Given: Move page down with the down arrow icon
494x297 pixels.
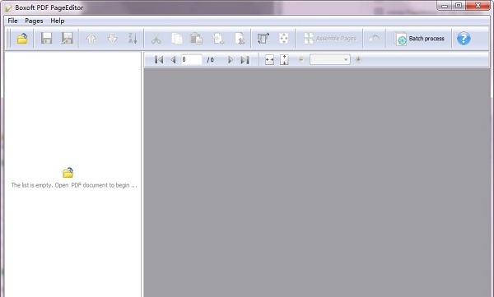Looking at the screenshot, I should tap(113, 39).
